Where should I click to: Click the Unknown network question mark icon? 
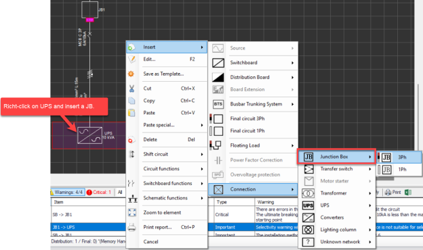308,242
